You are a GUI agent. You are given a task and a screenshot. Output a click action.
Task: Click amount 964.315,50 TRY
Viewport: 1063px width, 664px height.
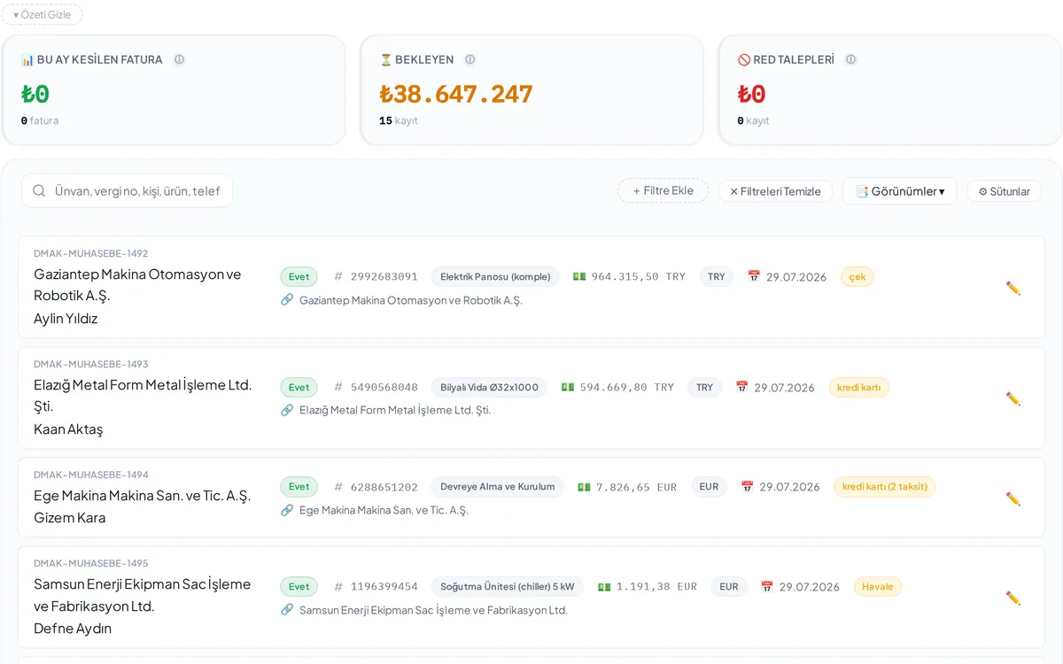[639, 276]
